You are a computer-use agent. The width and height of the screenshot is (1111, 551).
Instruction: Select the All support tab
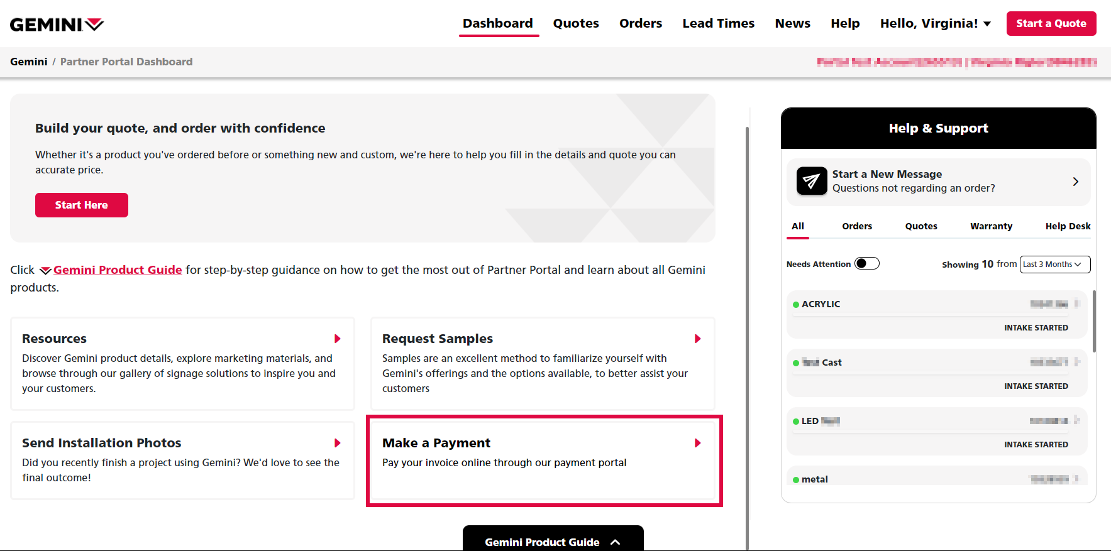798,226
